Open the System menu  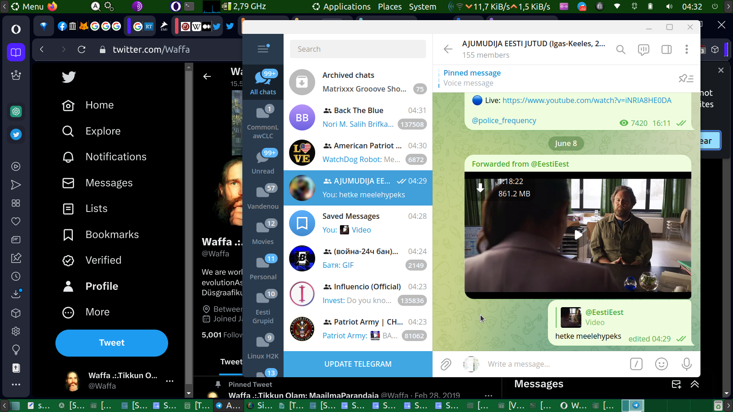(x=422, y=6)
